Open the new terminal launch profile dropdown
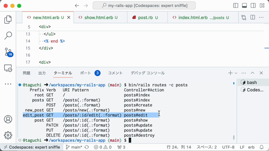Viewport: 269px width, 151px height. (x=236, y=73)
